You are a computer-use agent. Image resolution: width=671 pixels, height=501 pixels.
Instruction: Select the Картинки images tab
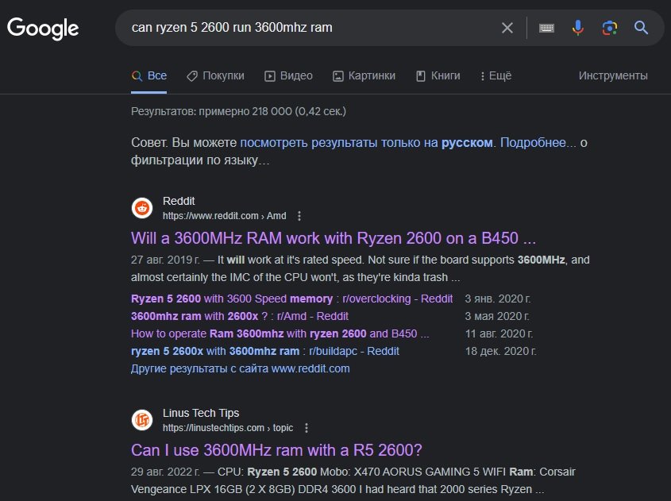tap(364, 76)
